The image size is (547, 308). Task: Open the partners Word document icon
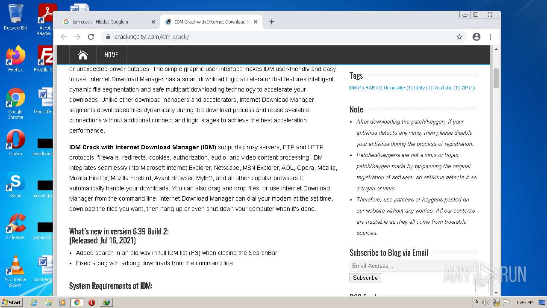pos(44,269)
